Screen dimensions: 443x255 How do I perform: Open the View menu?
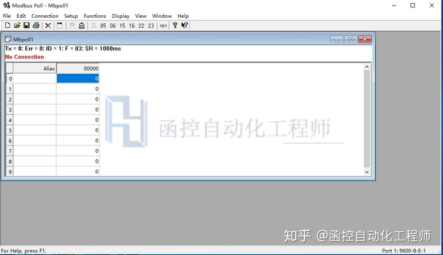coord(141,16)
